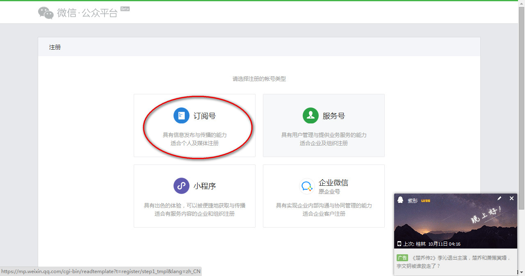525x276 pixels.
Task: Click the 紫彤 username in popup
Action: [x=412, y=201]
